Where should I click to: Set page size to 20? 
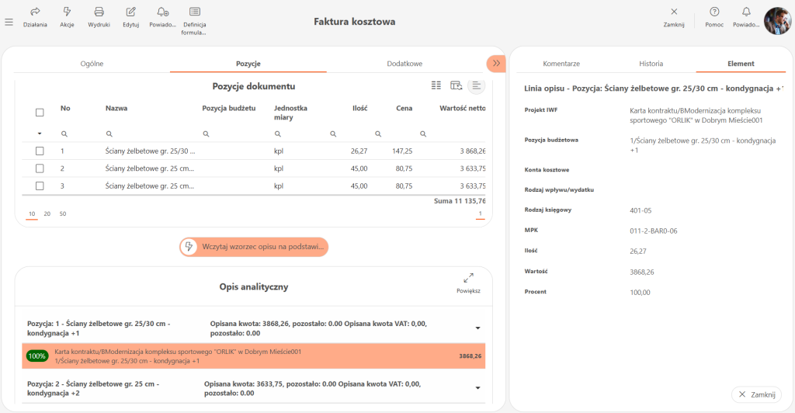point(47,213)
